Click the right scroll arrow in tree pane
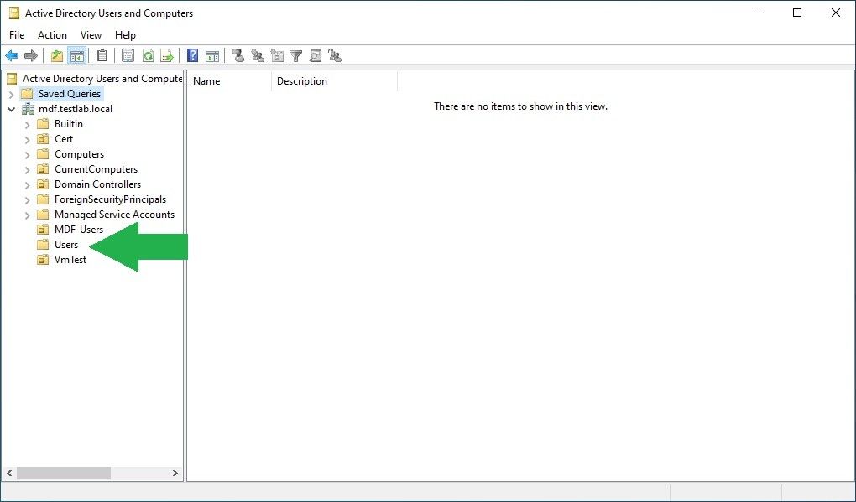Image resolution: width=856 pixels, height=502 pixels. tap(175, 474)
